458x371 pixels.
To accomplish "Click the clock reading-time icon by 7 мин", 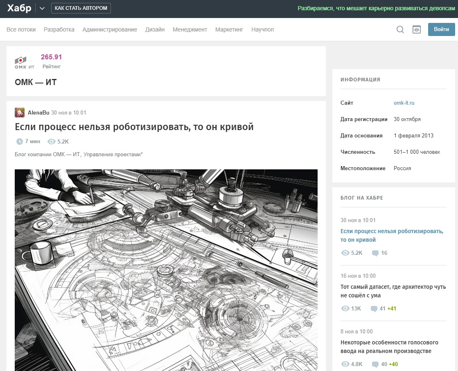I will tap(19, 142).
